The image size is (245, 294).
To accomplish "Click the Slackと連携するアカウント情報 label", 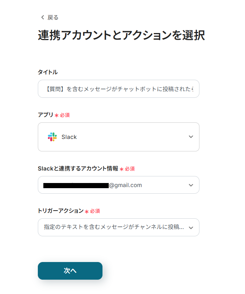I will tap(78, 168).
